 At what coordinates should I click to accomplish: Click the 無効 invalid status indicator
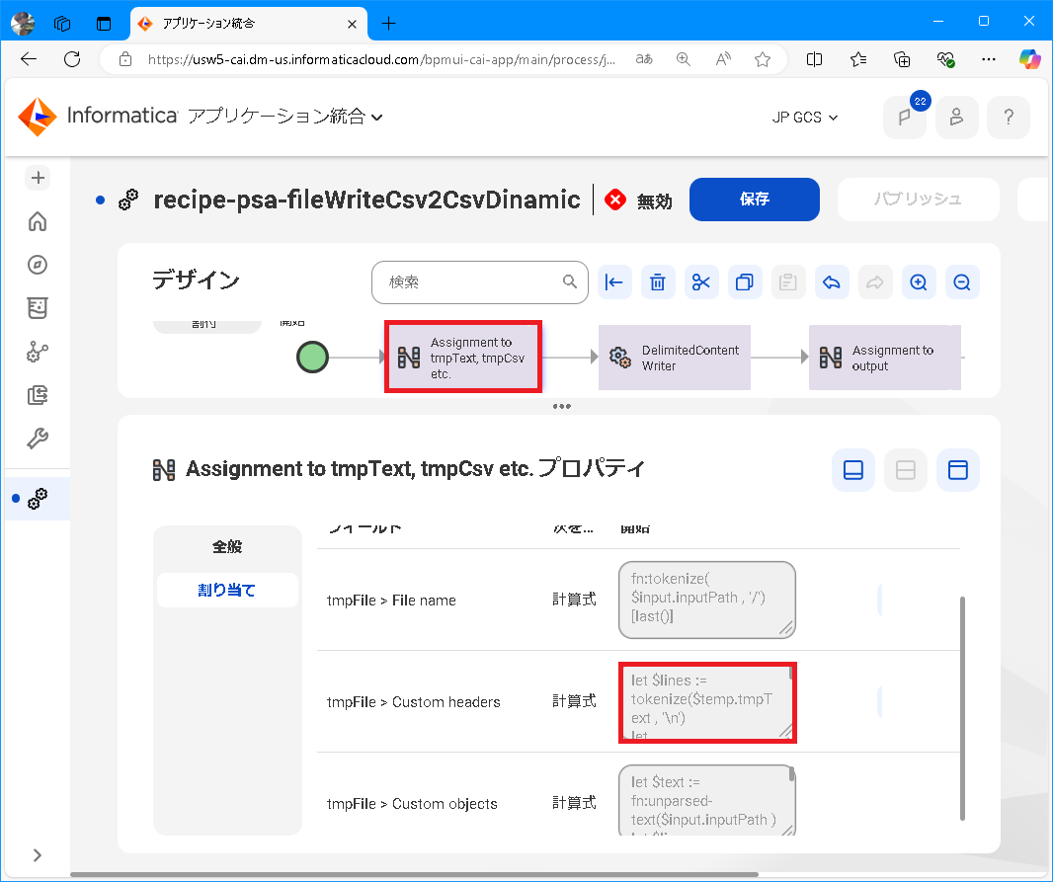pyautogui.click(x=638, y=200)
